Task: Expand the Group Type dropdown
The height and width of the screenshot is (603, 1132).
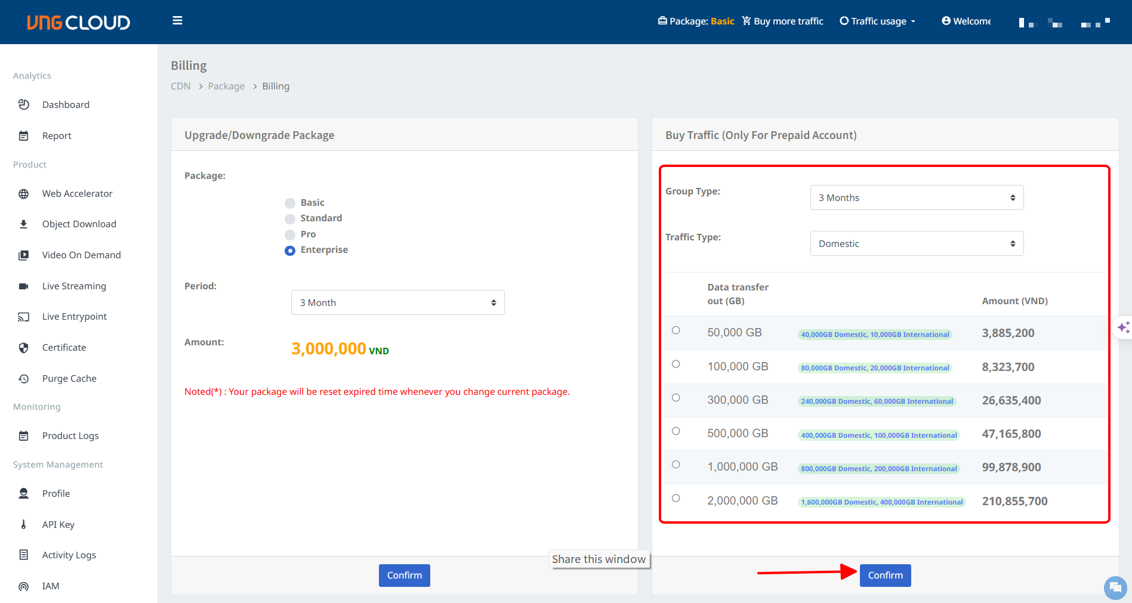Action: point(916,197)
